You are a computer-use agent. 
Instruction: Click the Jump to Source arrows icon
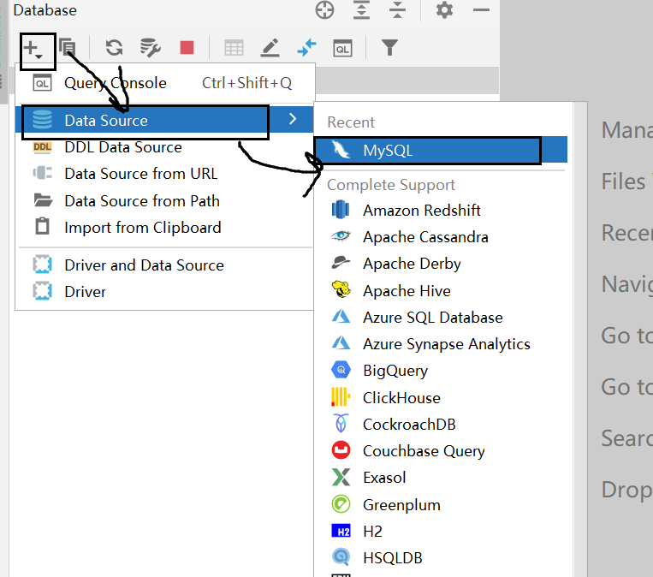(307, 47)
